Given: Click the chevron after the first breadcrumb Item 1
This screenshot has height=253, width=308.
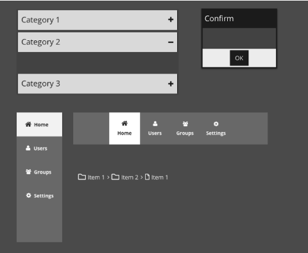Looking at the screenshot, I should click(x=108, y=177).
